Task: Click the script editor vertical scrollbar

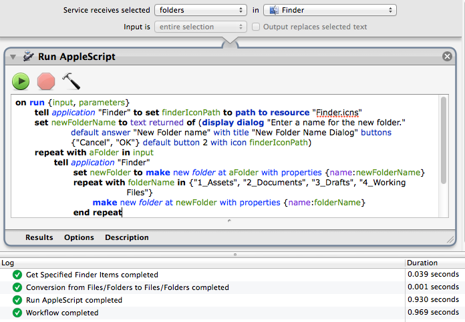Action: click(x=444, y=140)
